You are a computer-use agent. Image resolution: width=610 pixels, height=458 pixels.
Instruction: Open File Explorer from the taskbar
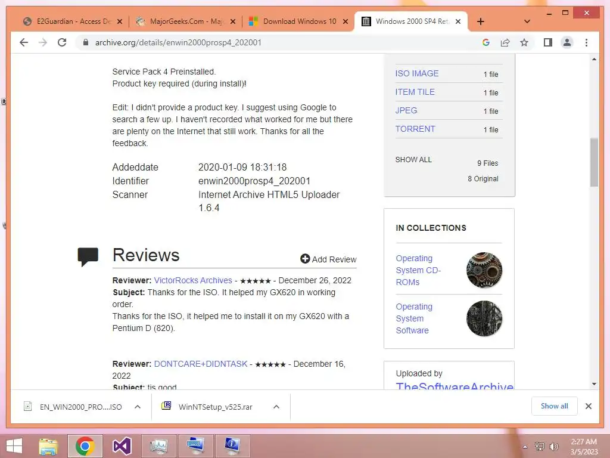tap(48, 446)
